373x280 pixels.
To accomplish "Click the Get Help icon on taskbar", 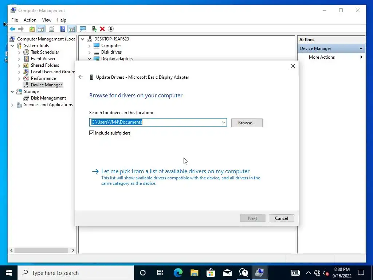I will pos(243,273).
